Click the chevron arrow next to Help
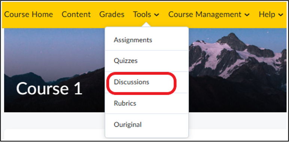 tap(280, 15)
